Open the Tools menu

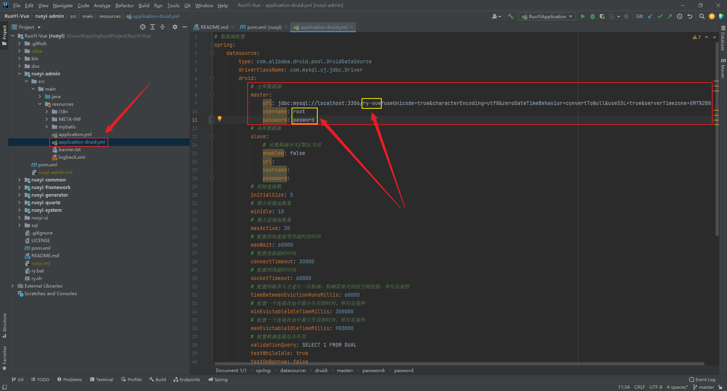pos(173,5)
